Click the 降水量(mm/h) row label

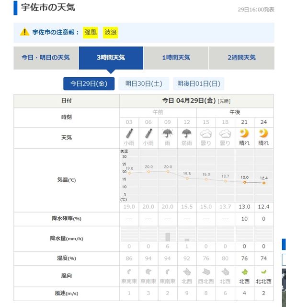click(67, 239)
